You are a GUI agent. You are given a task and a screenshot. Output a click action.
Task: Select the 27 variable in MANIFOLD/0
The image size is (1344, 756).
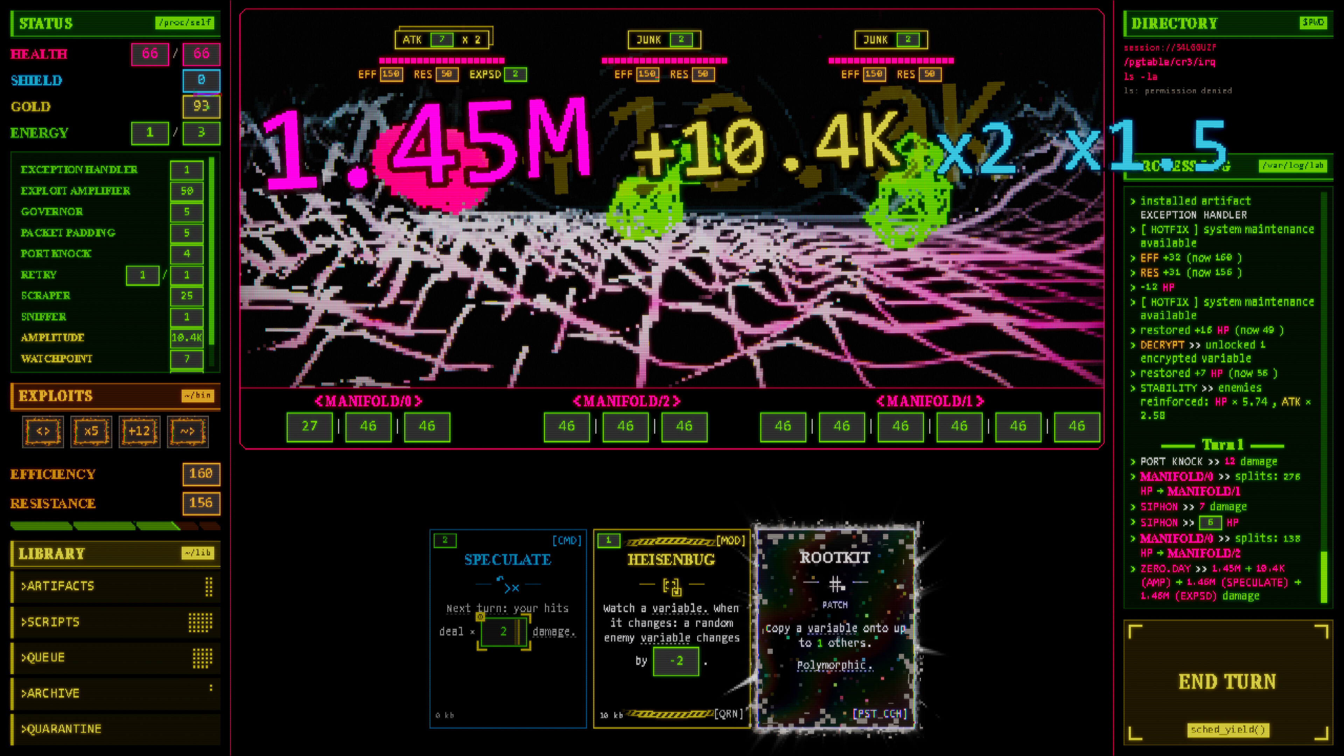pos(309,427)
